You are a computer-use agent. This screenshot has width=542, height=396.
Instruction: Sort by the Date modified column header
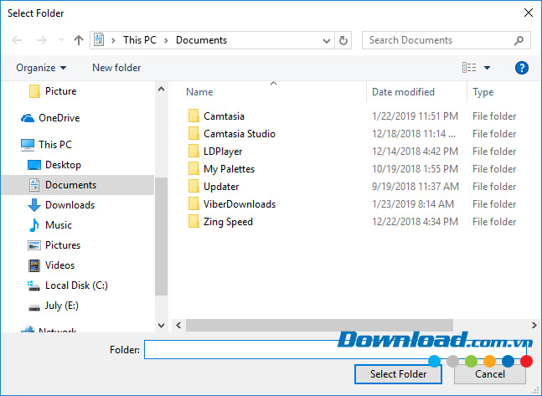click(403, 92)
